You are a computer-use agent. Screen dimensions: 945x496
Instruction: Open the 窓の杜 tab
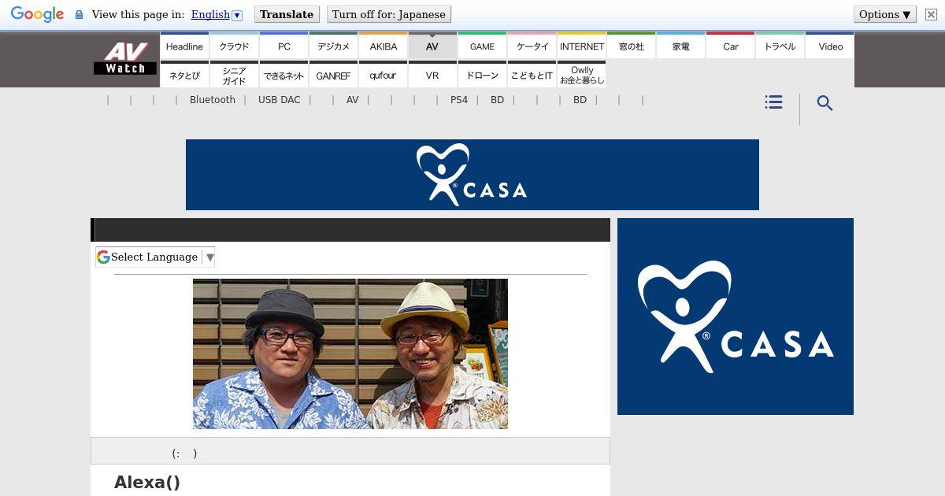pos(631,46)
